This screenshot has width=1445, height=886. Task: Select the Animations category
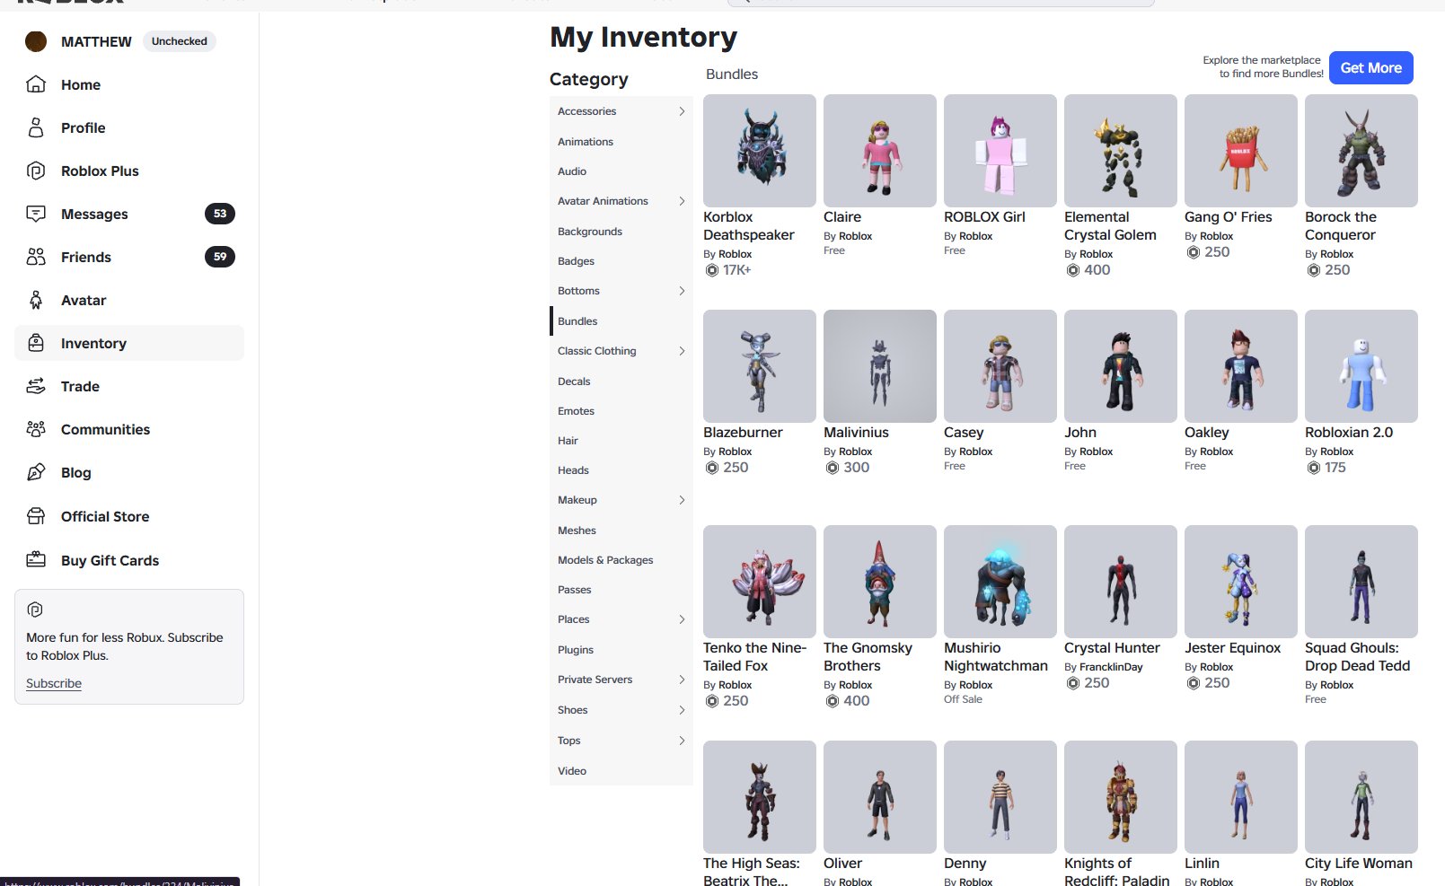point(621,142)
